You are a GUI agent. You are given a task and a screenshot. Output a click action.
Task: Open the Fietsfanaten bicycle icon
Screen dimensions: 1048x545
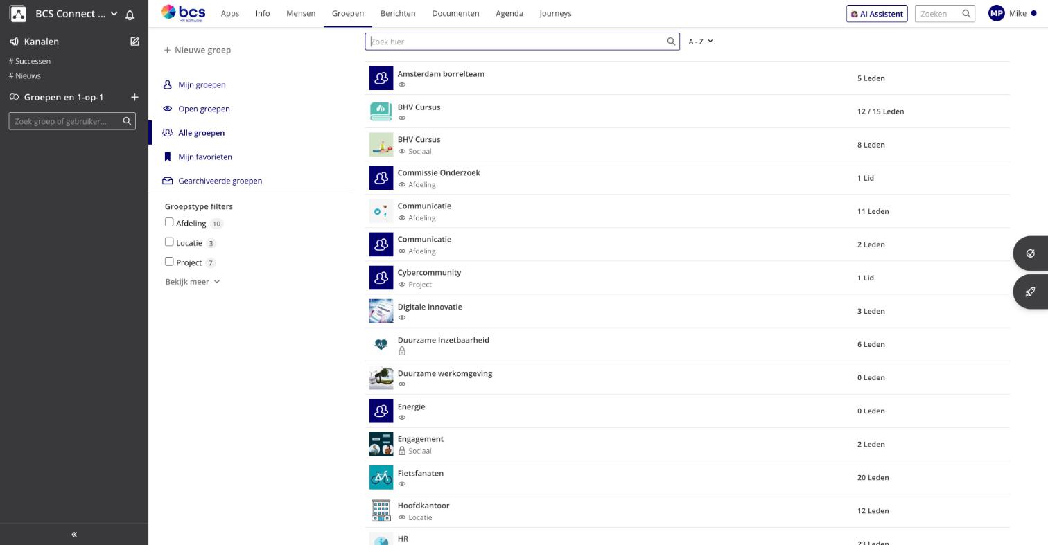[x=381, y=477]
